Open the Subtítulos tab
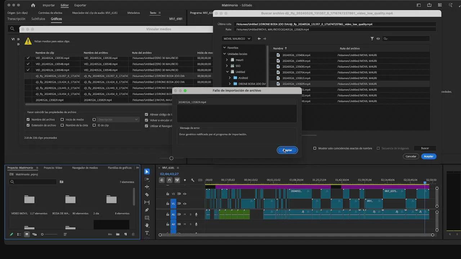 [x=38, y=19]
